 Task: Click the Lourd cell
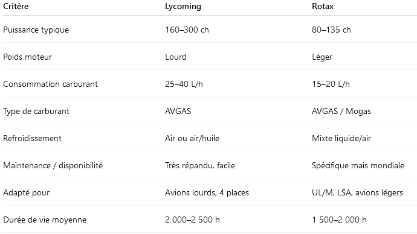[176, 57]
